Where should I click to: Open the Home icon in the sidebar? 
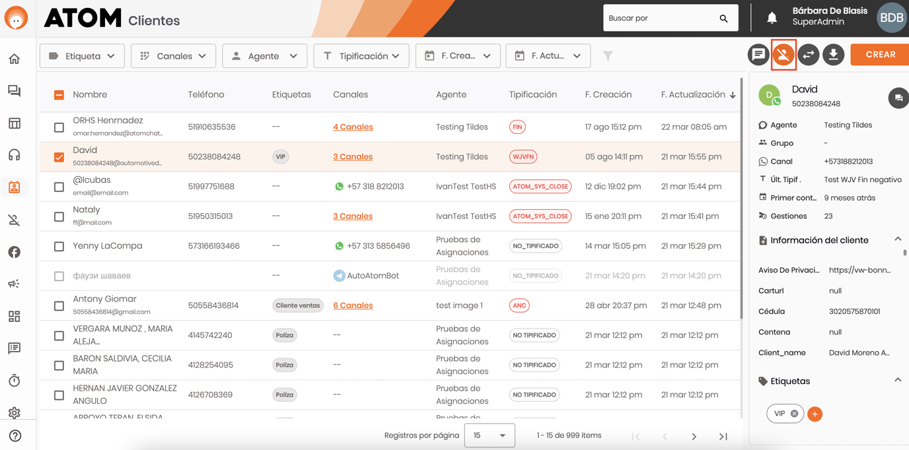(x=14, y=58)
